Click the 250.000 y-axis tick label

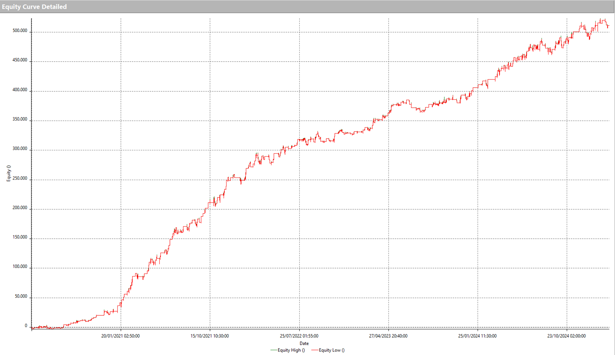(20, 178)
